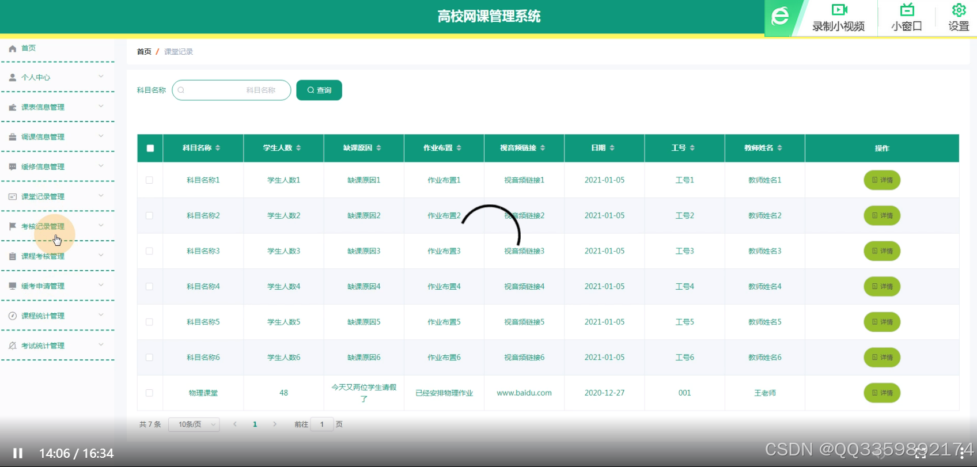This screenshot has height=467, width=977.
Task: Click the go-to page number input
Action: [x=322, y=424]
